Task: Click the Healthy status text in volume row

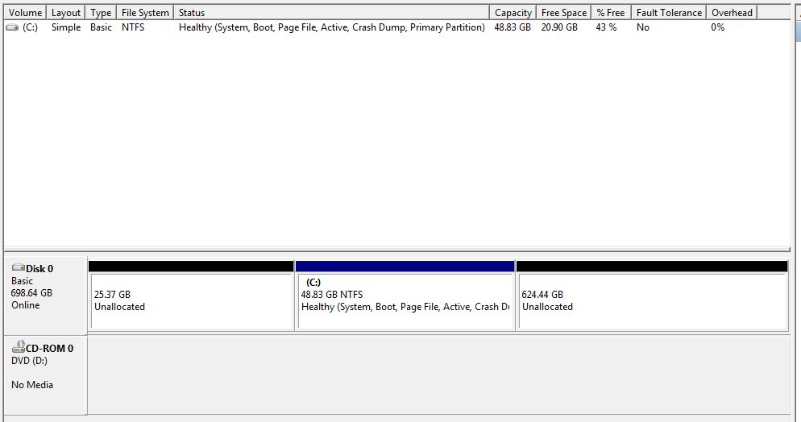Action: (331, 27)
